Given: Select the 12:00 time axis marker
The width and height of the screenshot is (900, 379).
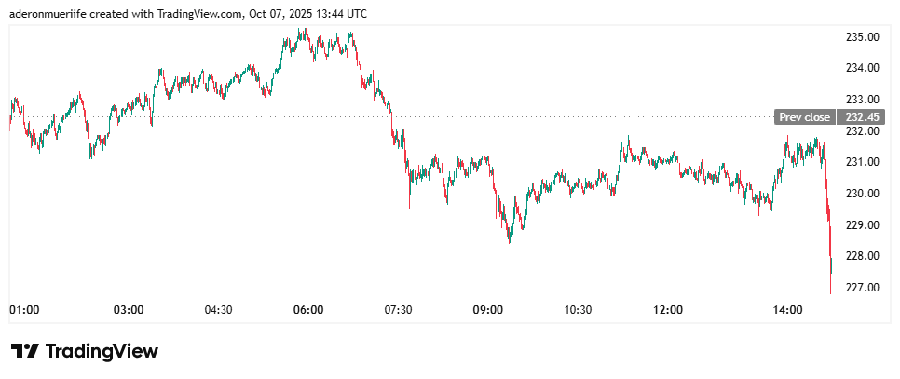Looking at the screenshot, I should pyautogui.click(x=668, y=309).
